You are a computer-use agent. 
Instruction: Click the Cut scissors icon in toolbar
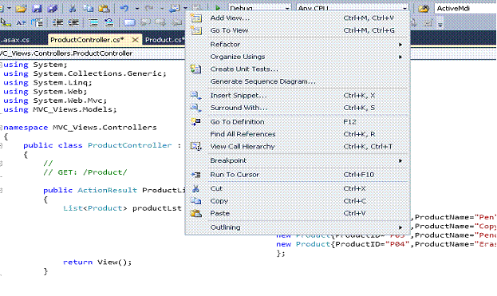point(73,8)
